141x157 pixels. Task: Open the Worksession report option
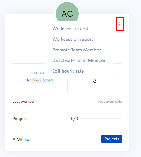(x=73, y=39)
